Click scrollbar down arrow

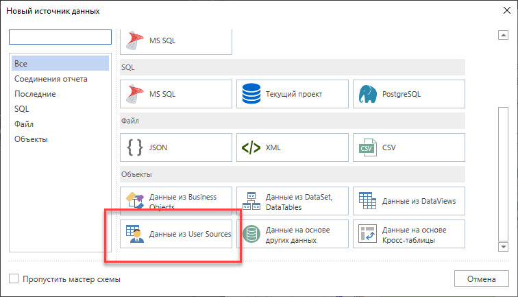point(504,246)
